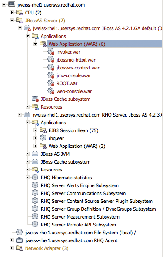Screen dimensions: 163x257
Task: Click the EJB3 Session Bean folder icon
Action: (x=43, y=130)
